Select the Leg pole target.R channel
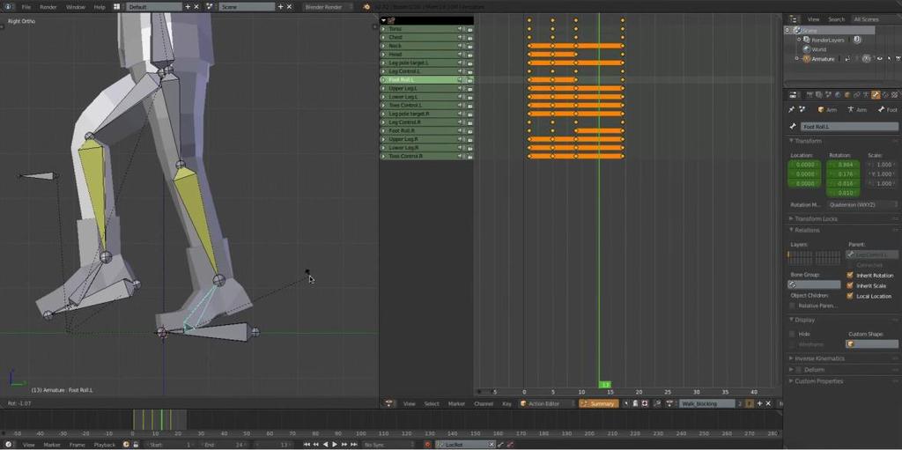Image resolution: width=902 pixels, height=450 pixels. click(426, 114)
